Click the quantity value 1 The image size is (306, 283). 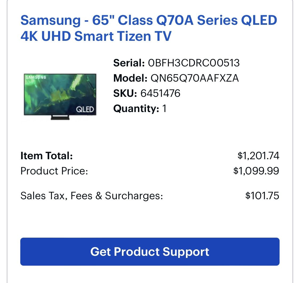pyautogui.click(x=164, y=109)
